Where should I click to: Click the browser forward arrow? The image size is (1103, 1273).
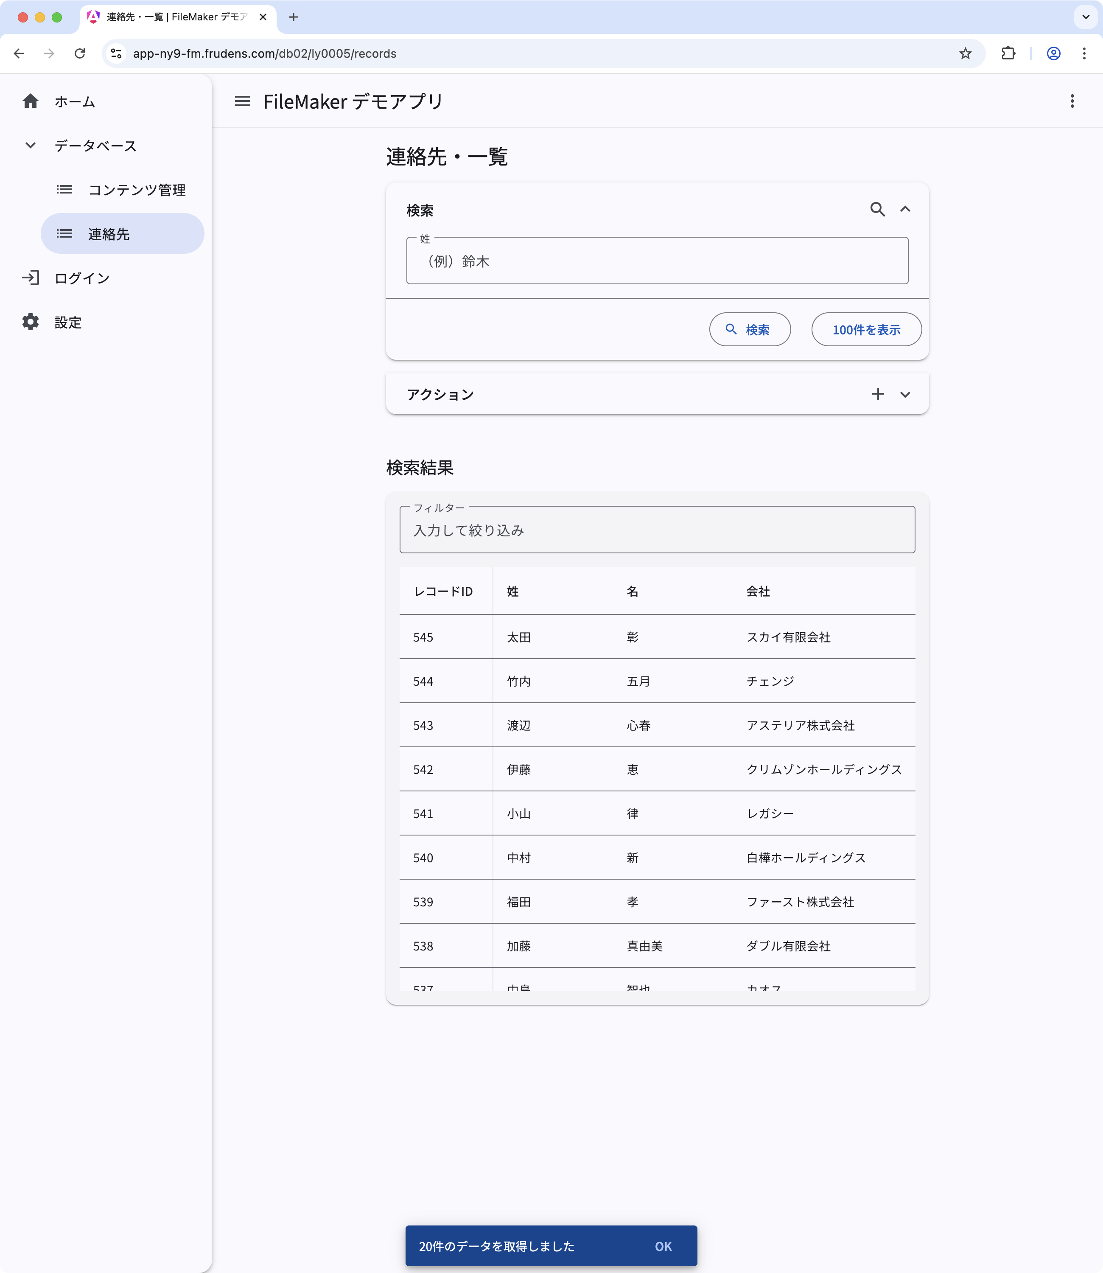49,53
